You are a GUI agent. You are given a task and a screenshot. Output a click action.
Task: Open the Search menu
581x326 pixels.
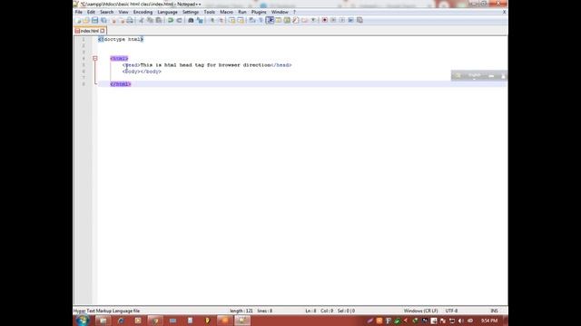pos(107,12)
